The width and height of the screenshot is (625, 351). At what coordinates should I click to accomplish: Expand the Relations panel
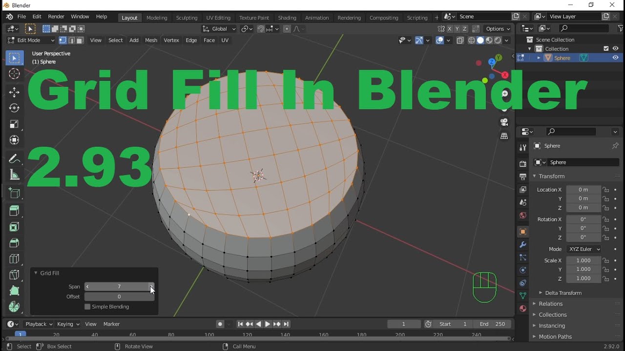pos(534,304)
